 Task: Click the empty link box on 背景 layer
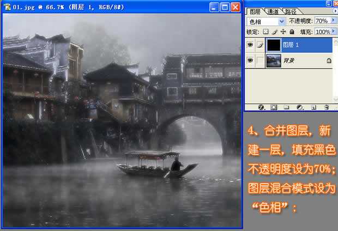click(x=261, y=60)
